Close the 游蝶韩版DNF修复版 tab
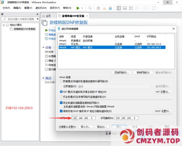Image resolution: width=182 pixels, height=146 pixels. pos(87,16)
